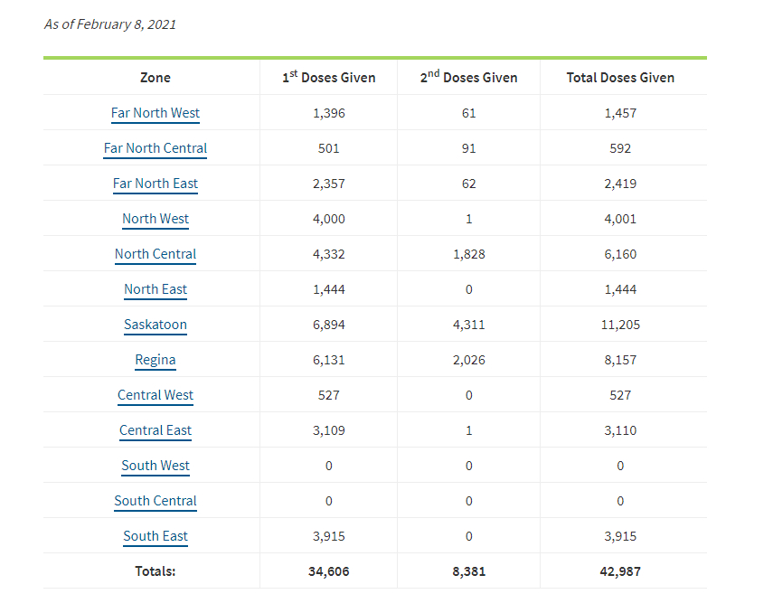Select Central East first doses 3,109
The height and width of the screenshot is (613, 773).
[x=329, y=430]
